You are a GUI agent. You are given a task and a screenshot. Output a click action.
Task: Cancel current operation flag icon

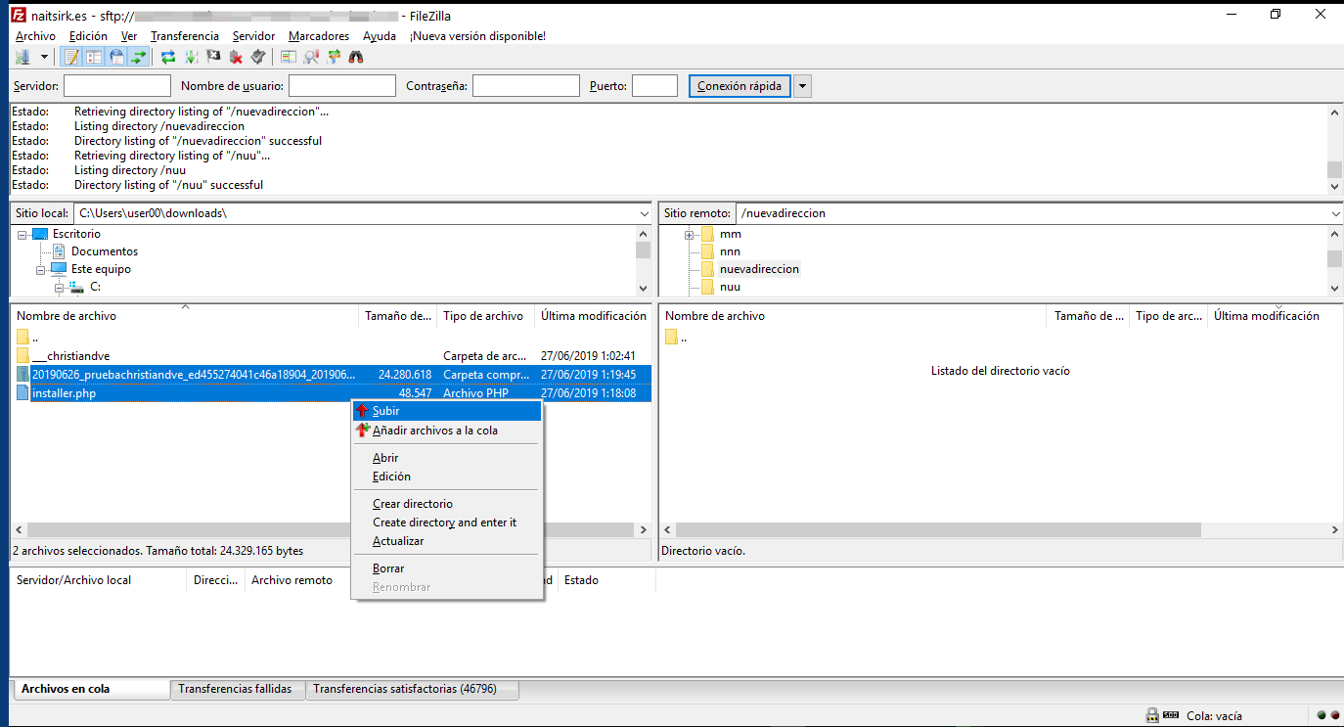click(213, 57)
